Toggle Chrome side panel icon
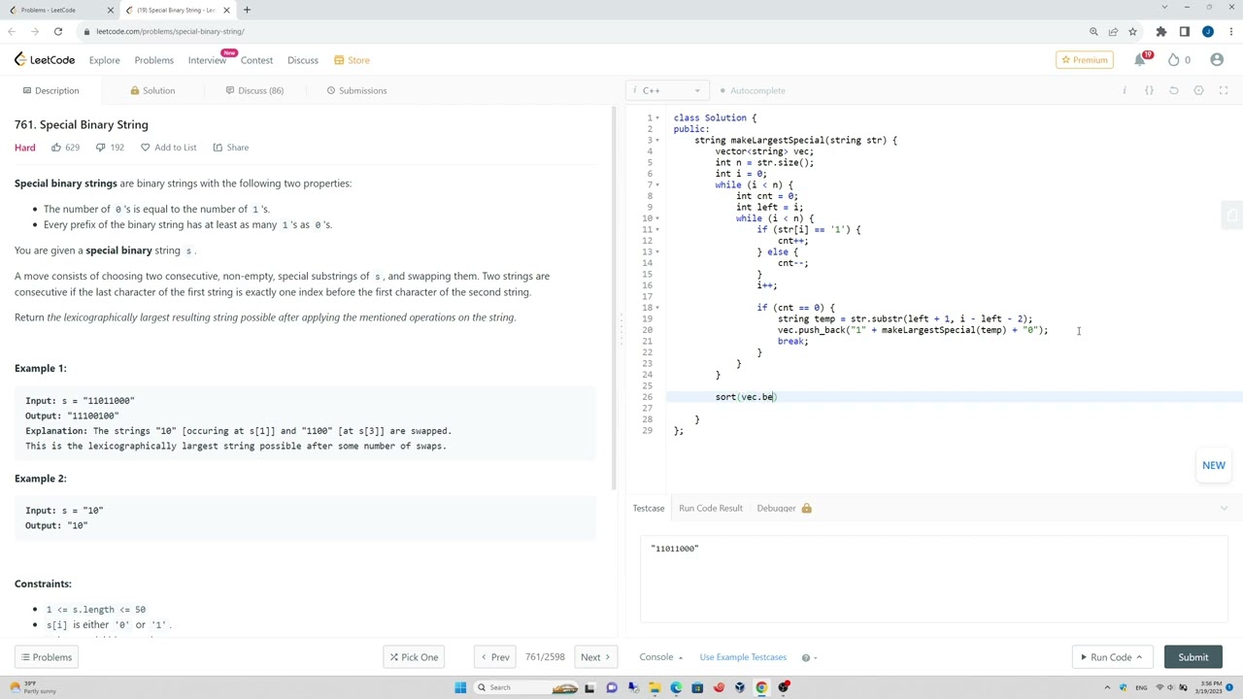1243x699 pixels. tap(1185, 31)
